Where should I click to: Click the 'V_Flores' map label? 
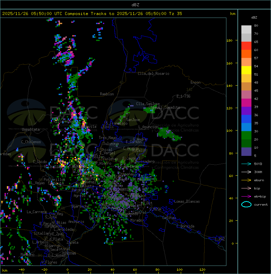pos(49,262)
